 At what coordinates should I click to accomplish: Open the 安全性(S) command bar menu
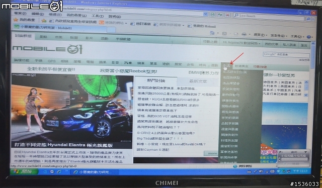[x=279, y=36]
